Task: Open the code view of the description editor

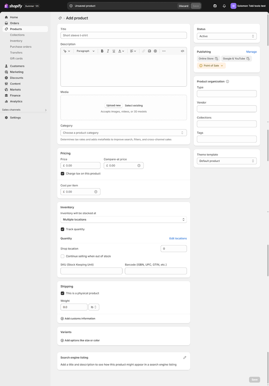Action: (x=182, y=51)
